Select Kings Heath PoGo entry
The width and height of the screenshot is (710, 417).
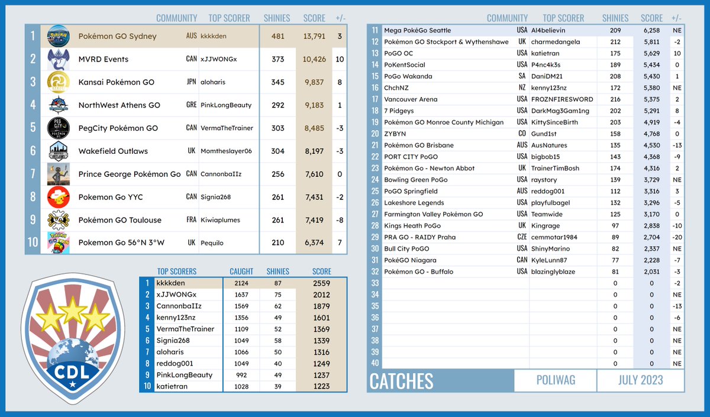(412, 225)
